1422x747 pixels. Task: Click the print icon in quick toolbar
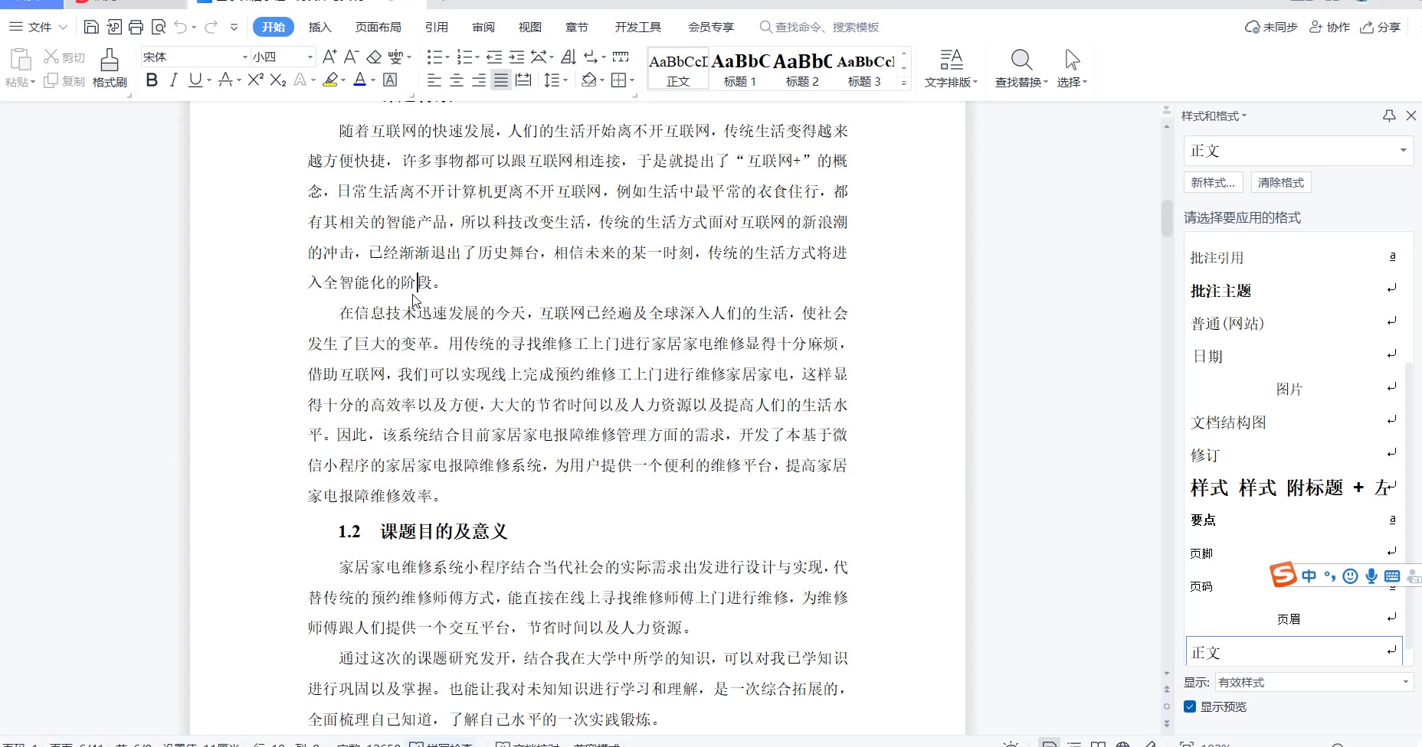click(136, 28)
